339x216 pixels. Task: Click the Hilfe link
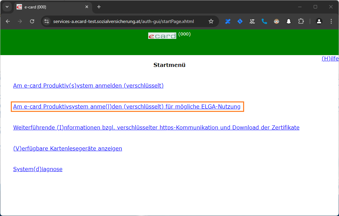click(x=330, y=58)
